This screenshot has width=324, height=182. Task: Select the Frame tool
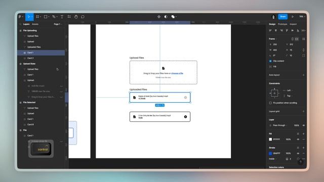pos(37,17)
